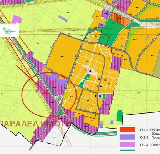Pick the purple O.2.3 legend swatch

127,137
